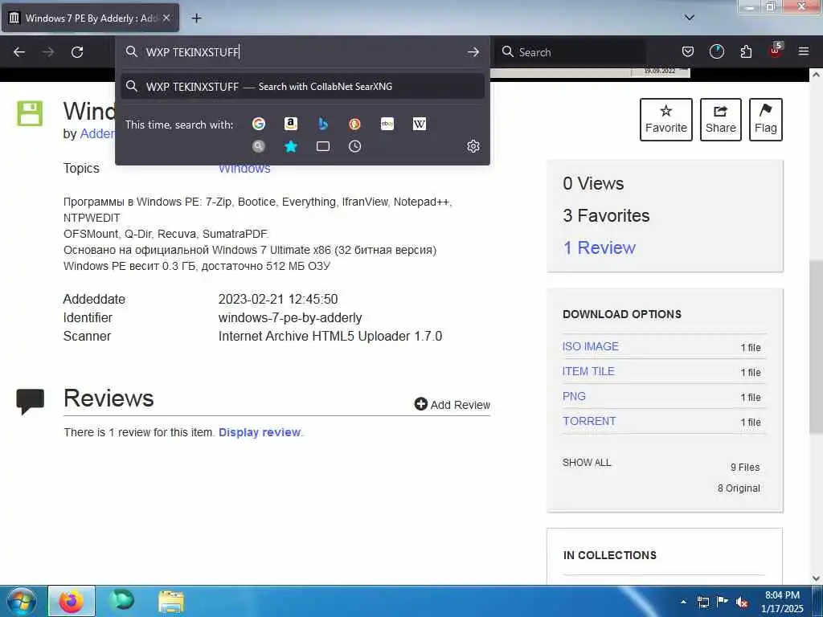The width and height of the screenshot is (823, 617).
Task: Click the Internet Archive HTML5 Uploader 1.7.0 text
Action: [330, 337]
